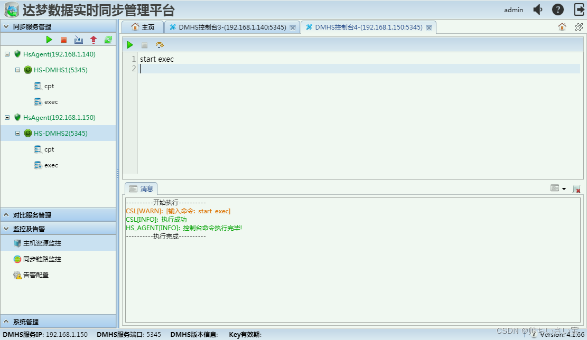
Task: Start the selected sync service (green play)
Action: [49, 40]
